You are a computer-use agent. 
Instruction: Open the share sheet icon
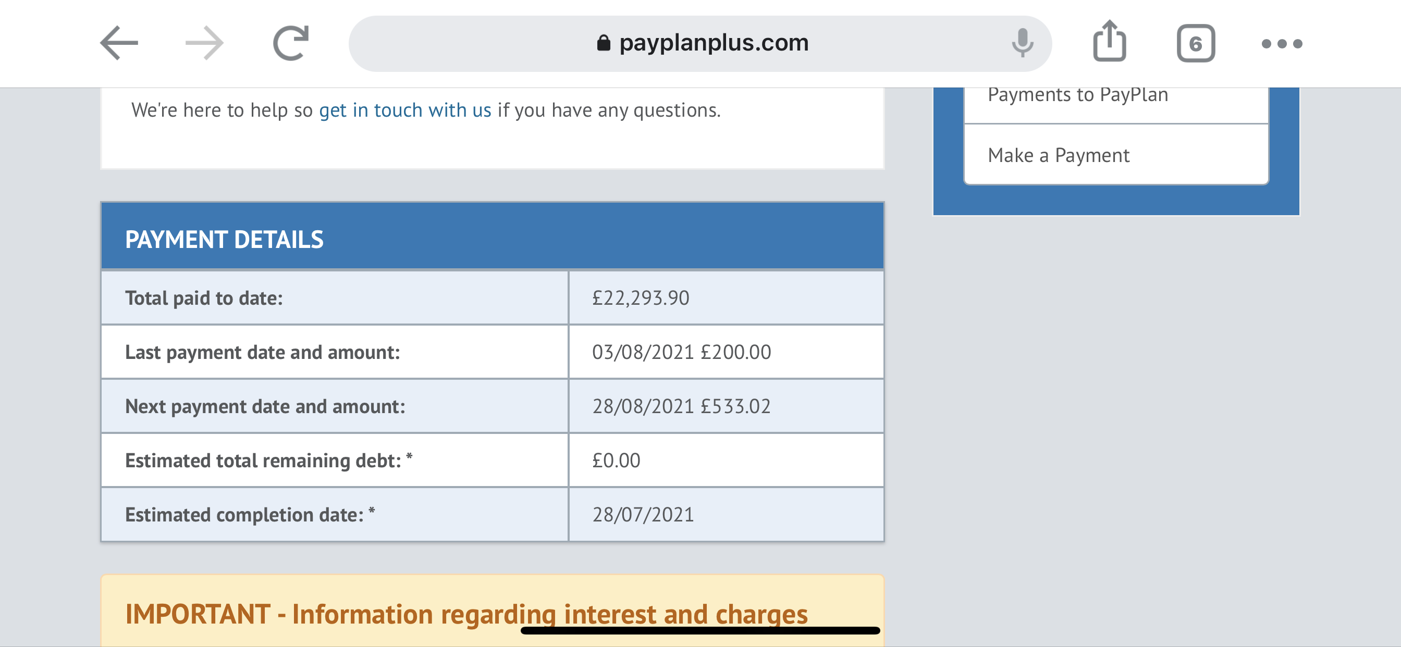click(1109, 41)
